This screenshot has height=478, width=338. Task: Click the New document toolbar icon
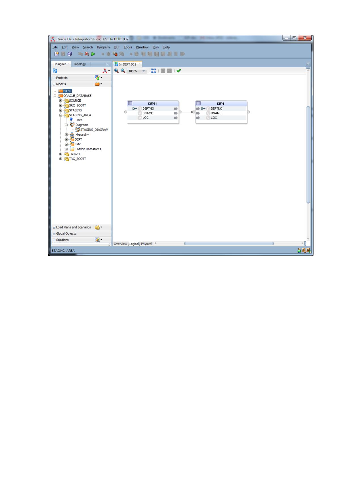(56, 54)
